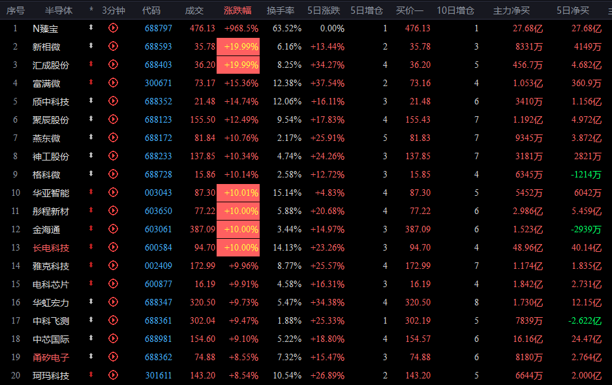
Task: Click highlighted +10.01% cell for 华亚智能
Action: (238, 192)
